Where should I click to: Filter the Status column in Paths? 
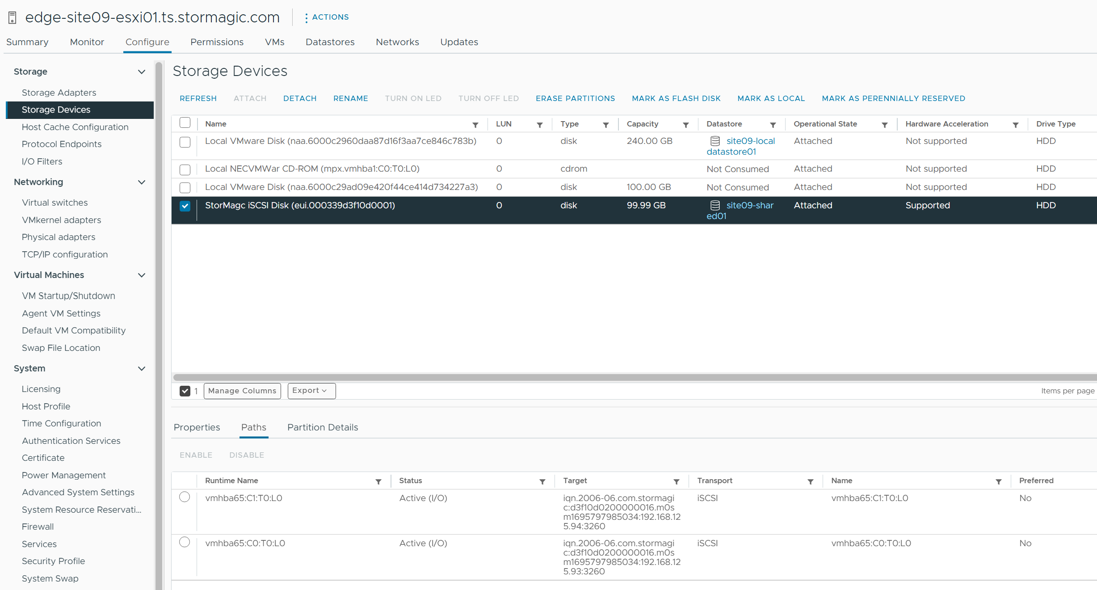click(542, 481)
